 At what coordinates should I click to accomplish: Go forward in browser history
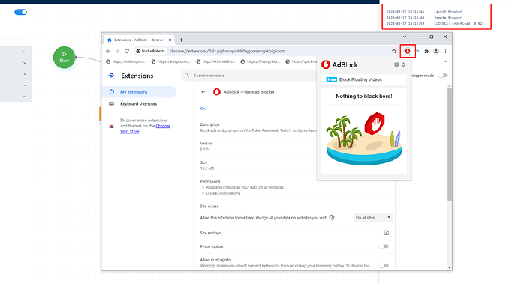117,51
